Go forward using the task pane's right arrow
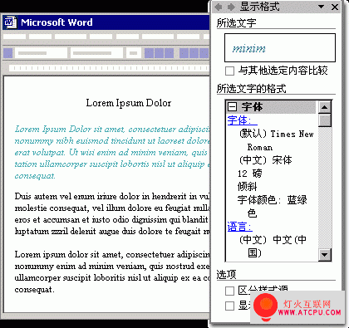Image resolution: width=349 pixels, height=328 pixels. (231, 7)
